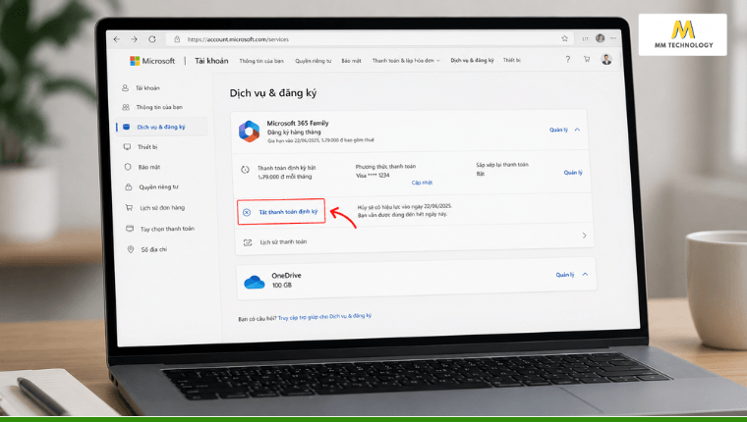The image size is (747, 422).
Task: Open the Thiết bị top tab
Action: [x=512, y=60]
